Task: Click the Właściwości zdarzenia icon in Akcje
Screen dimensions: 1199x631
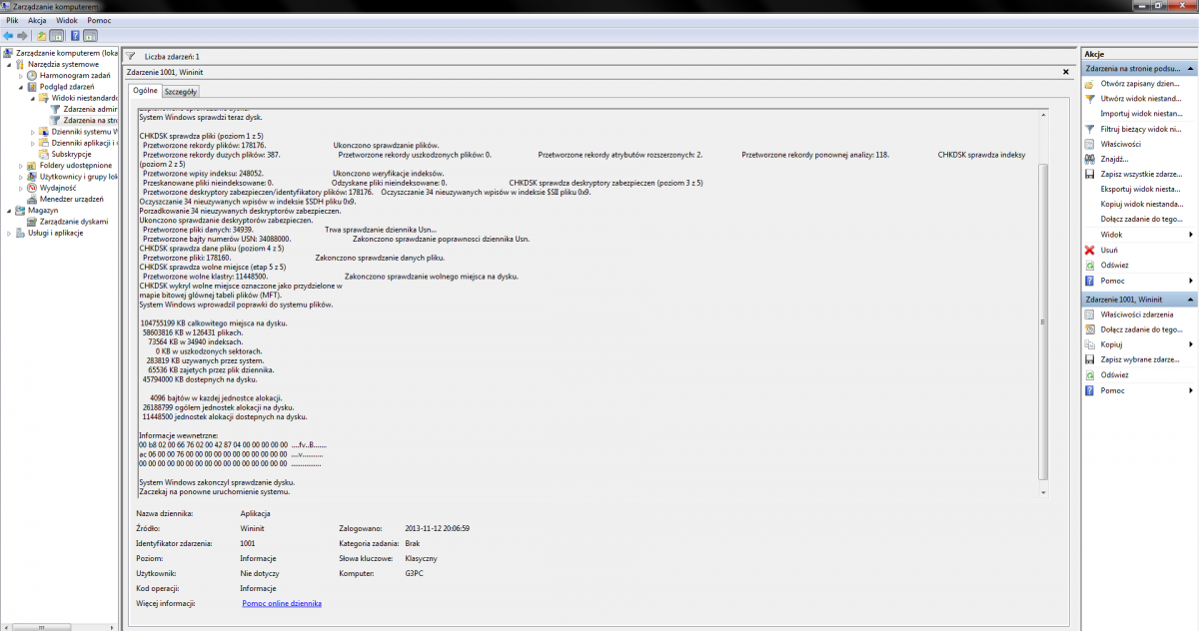Action: [1090, 315]
